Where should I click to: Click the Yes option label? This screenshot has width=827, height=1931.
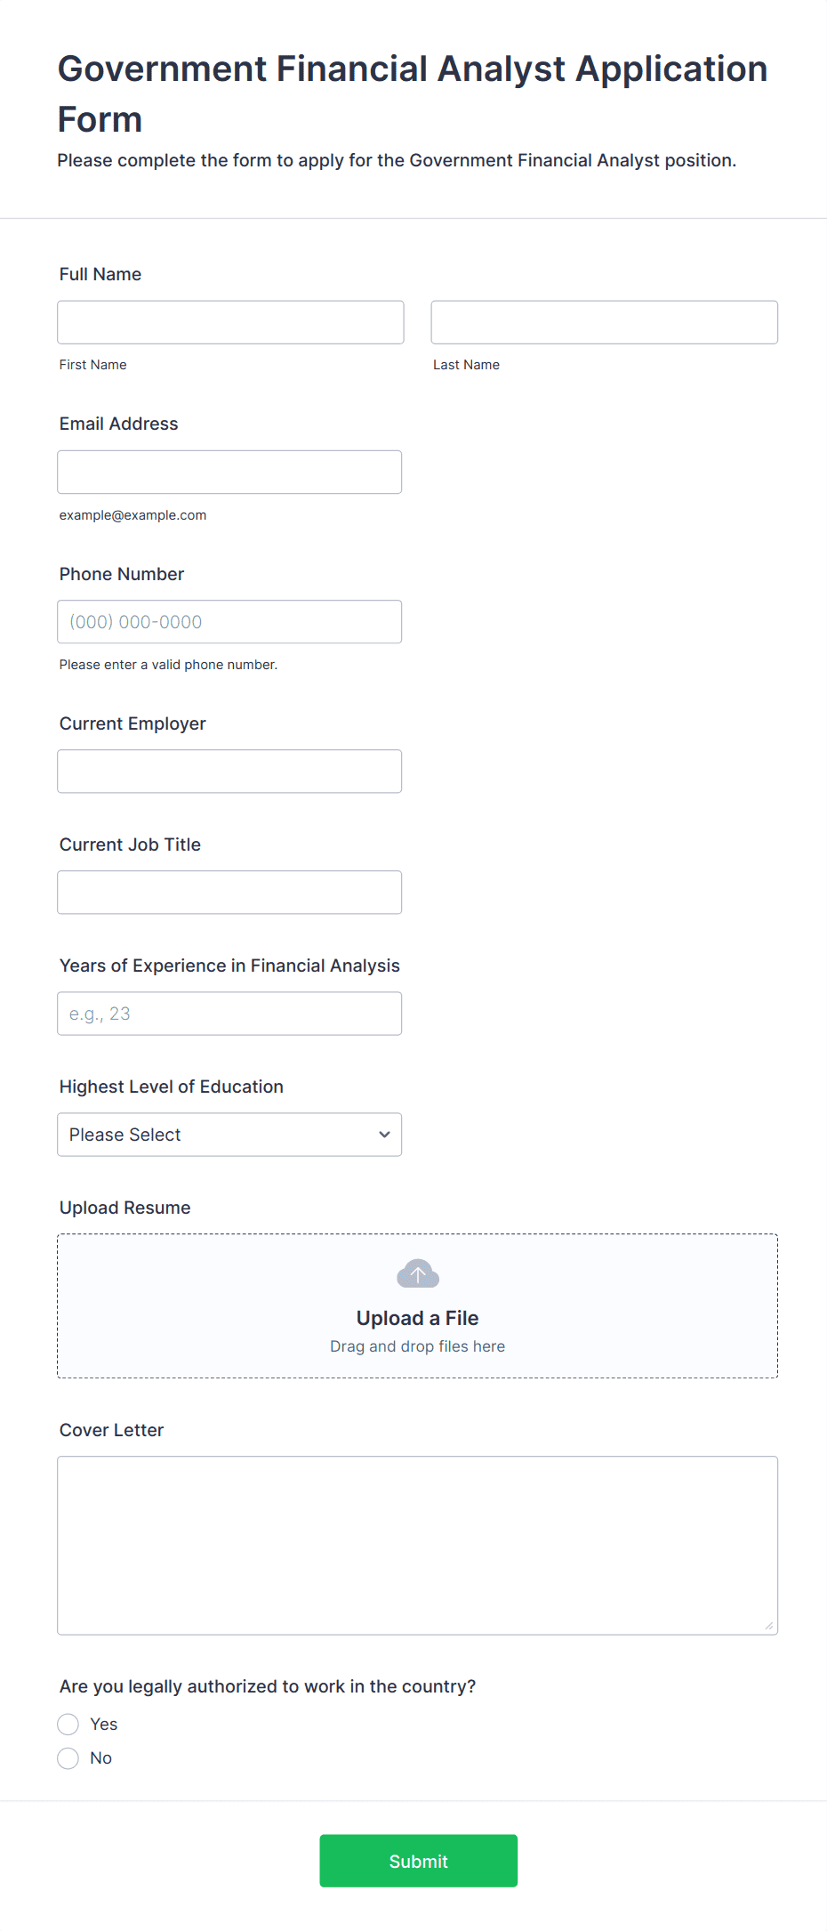click(104, 1725)
